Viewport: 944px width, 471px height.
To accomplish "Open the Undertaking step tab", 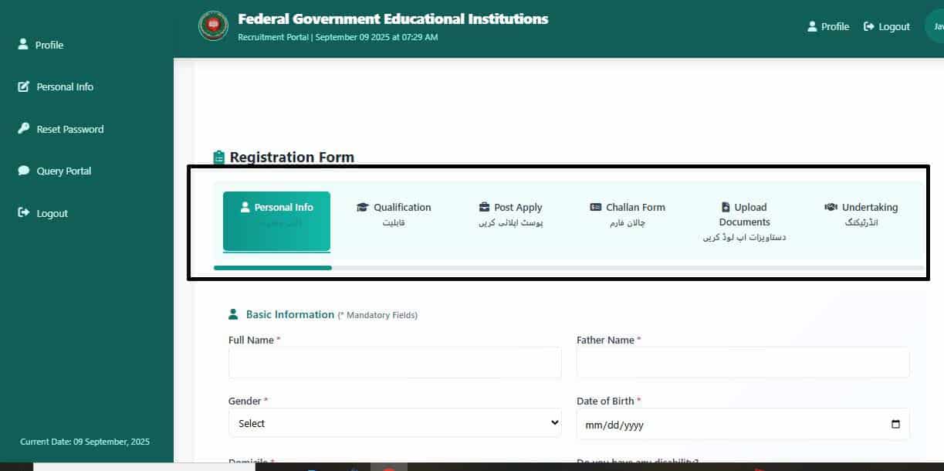I will [861, 215].
